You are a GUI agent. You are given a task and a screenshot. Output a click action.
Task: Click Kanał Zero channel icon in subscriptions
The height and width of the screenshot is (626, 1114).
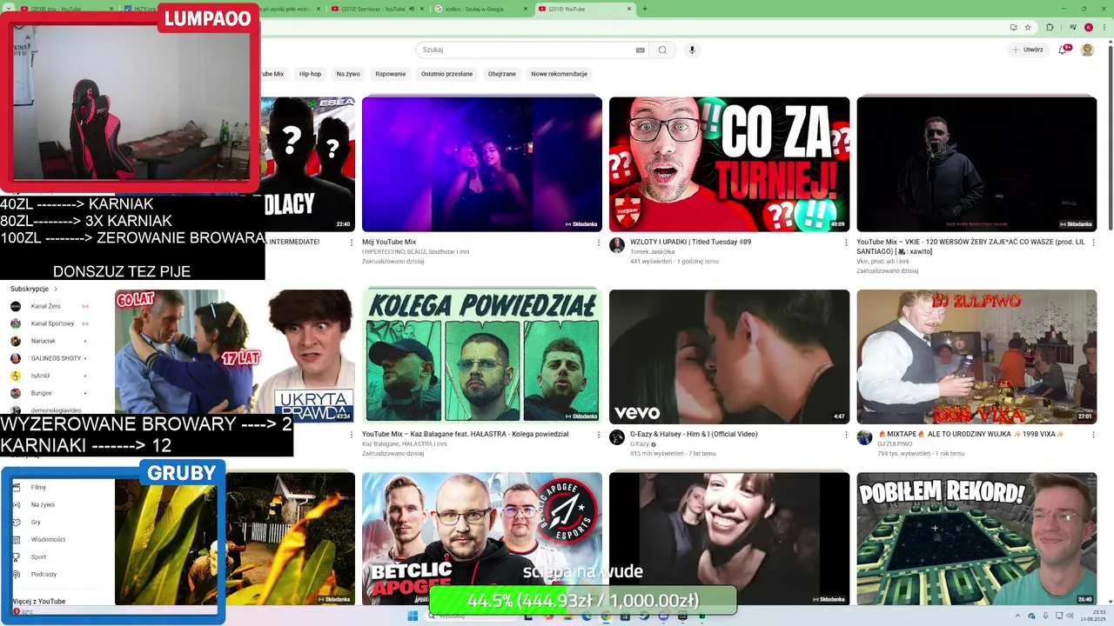[16, 306]
